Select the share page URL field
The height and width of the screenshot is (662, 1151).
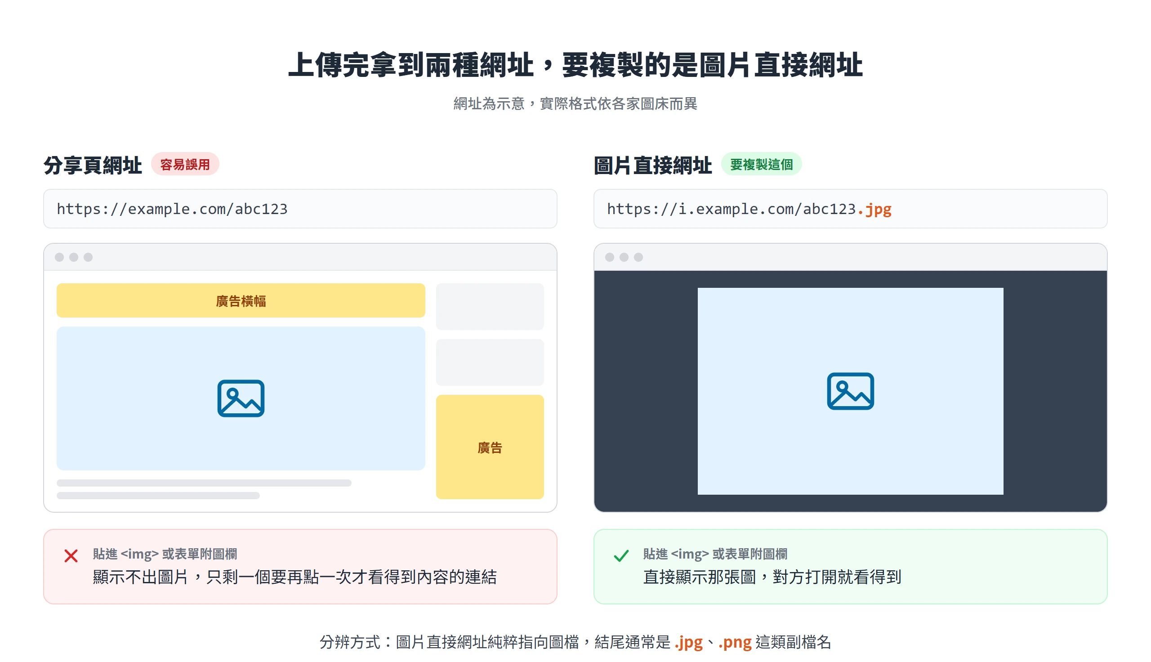coord(300,209)
